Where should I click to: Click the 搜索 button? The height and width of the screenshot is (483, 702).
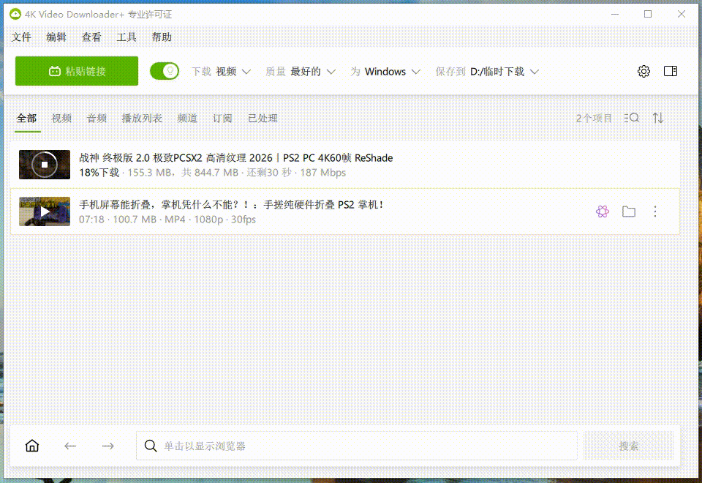tap(629, 446)
